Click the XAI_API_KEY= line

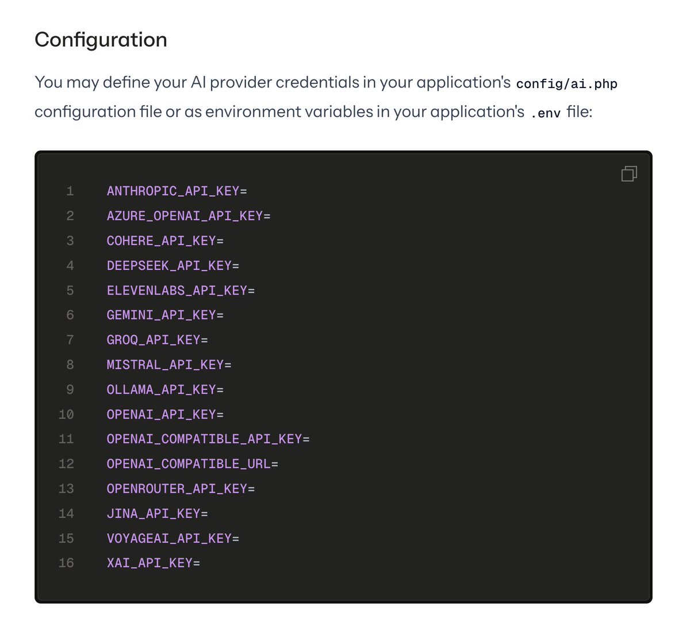(153, 562)
